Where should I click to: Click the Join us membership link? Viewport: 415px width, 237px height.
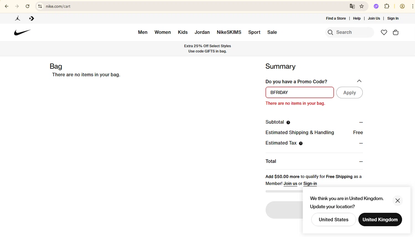pyautogui.click(x=290, y=184)
